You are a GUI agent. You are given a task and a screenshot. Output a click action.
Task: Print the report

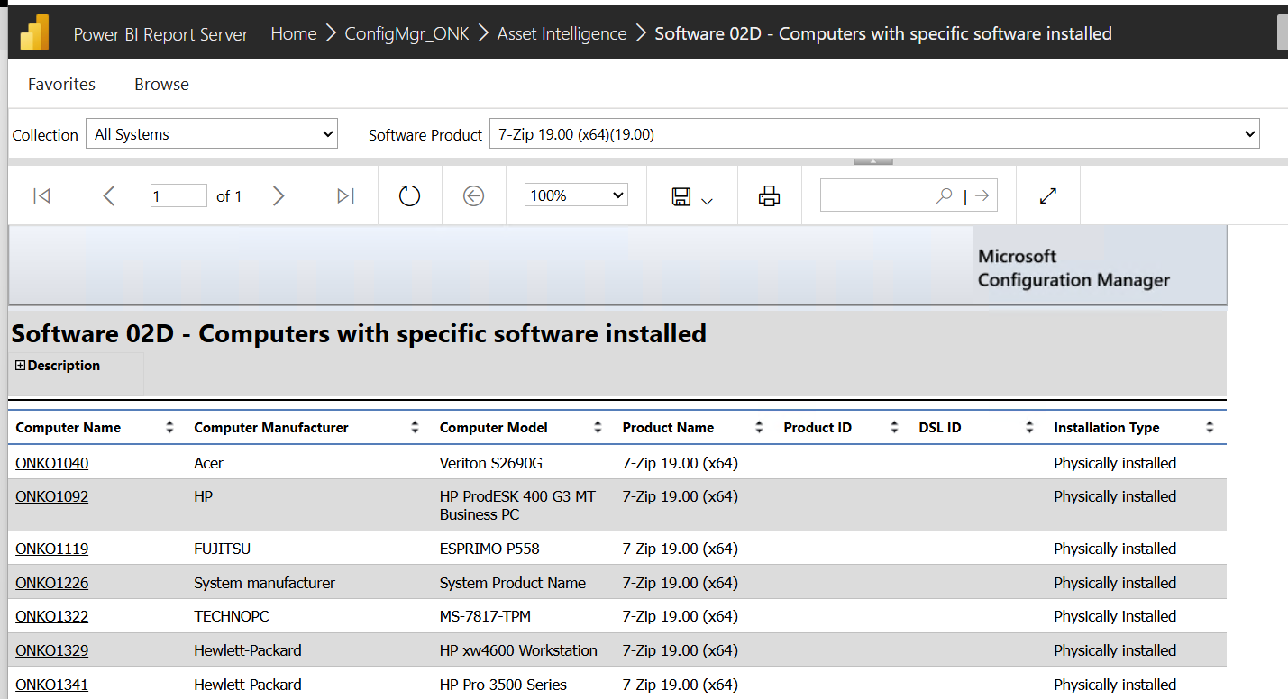769,195
